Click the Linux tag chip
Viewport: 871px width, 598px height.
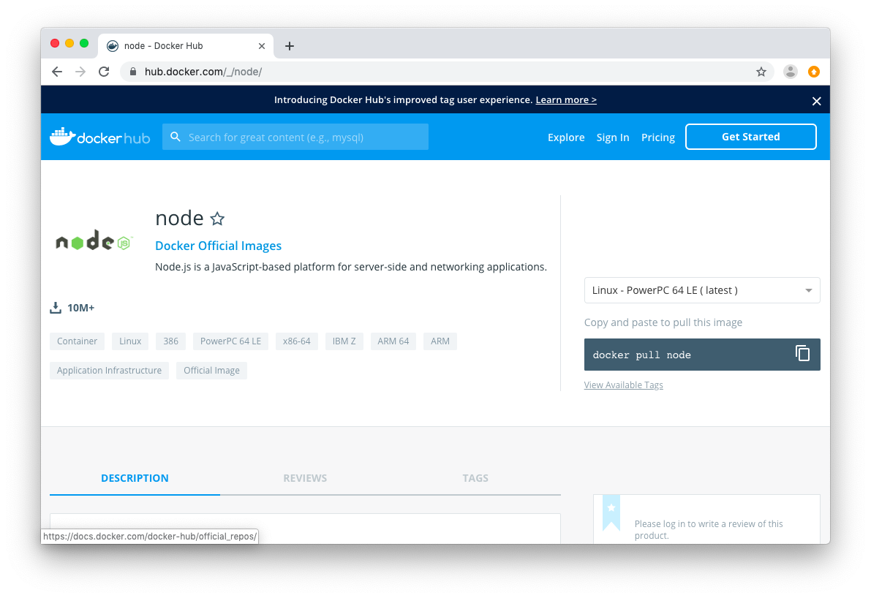pyautogui.click(x=130, y=341)
